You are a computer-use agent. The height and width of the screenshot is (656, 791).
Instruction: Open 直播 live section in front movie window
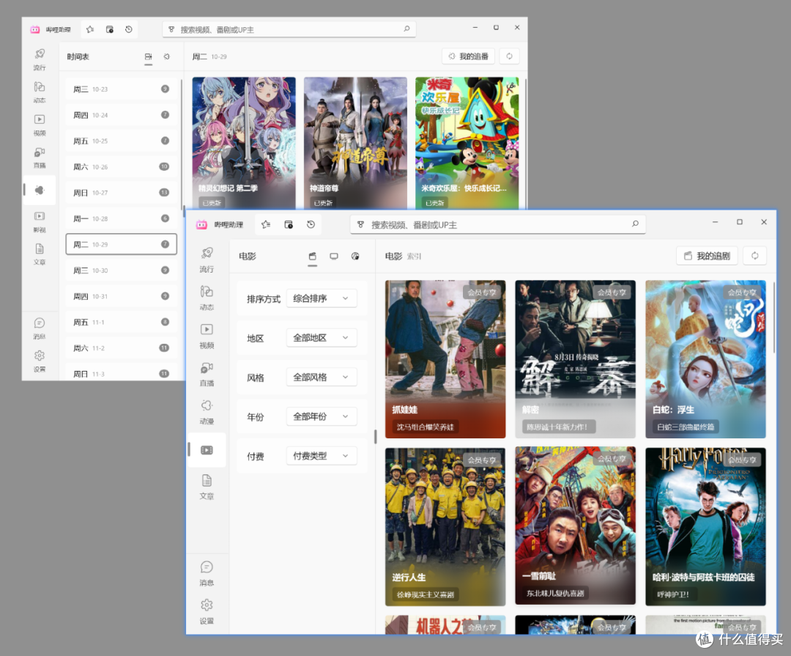point(207,374)
